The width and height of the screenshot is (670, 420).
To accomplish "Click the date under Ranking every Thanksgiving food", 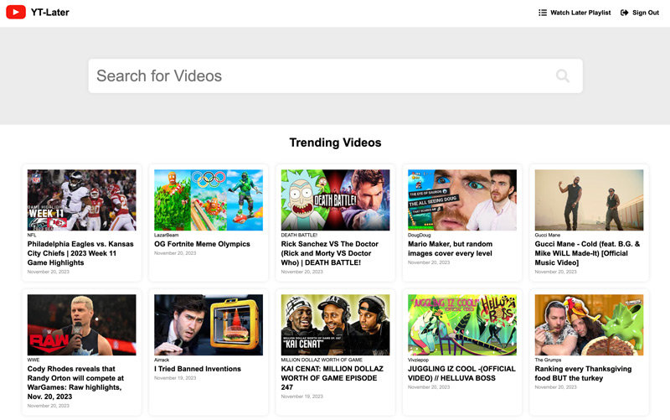I will 556,387.
